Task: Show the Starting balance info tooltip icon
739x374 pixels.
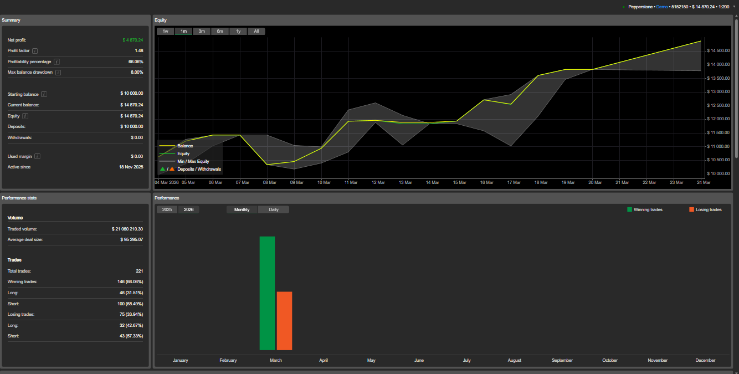Action: click(x=44, y=94)
